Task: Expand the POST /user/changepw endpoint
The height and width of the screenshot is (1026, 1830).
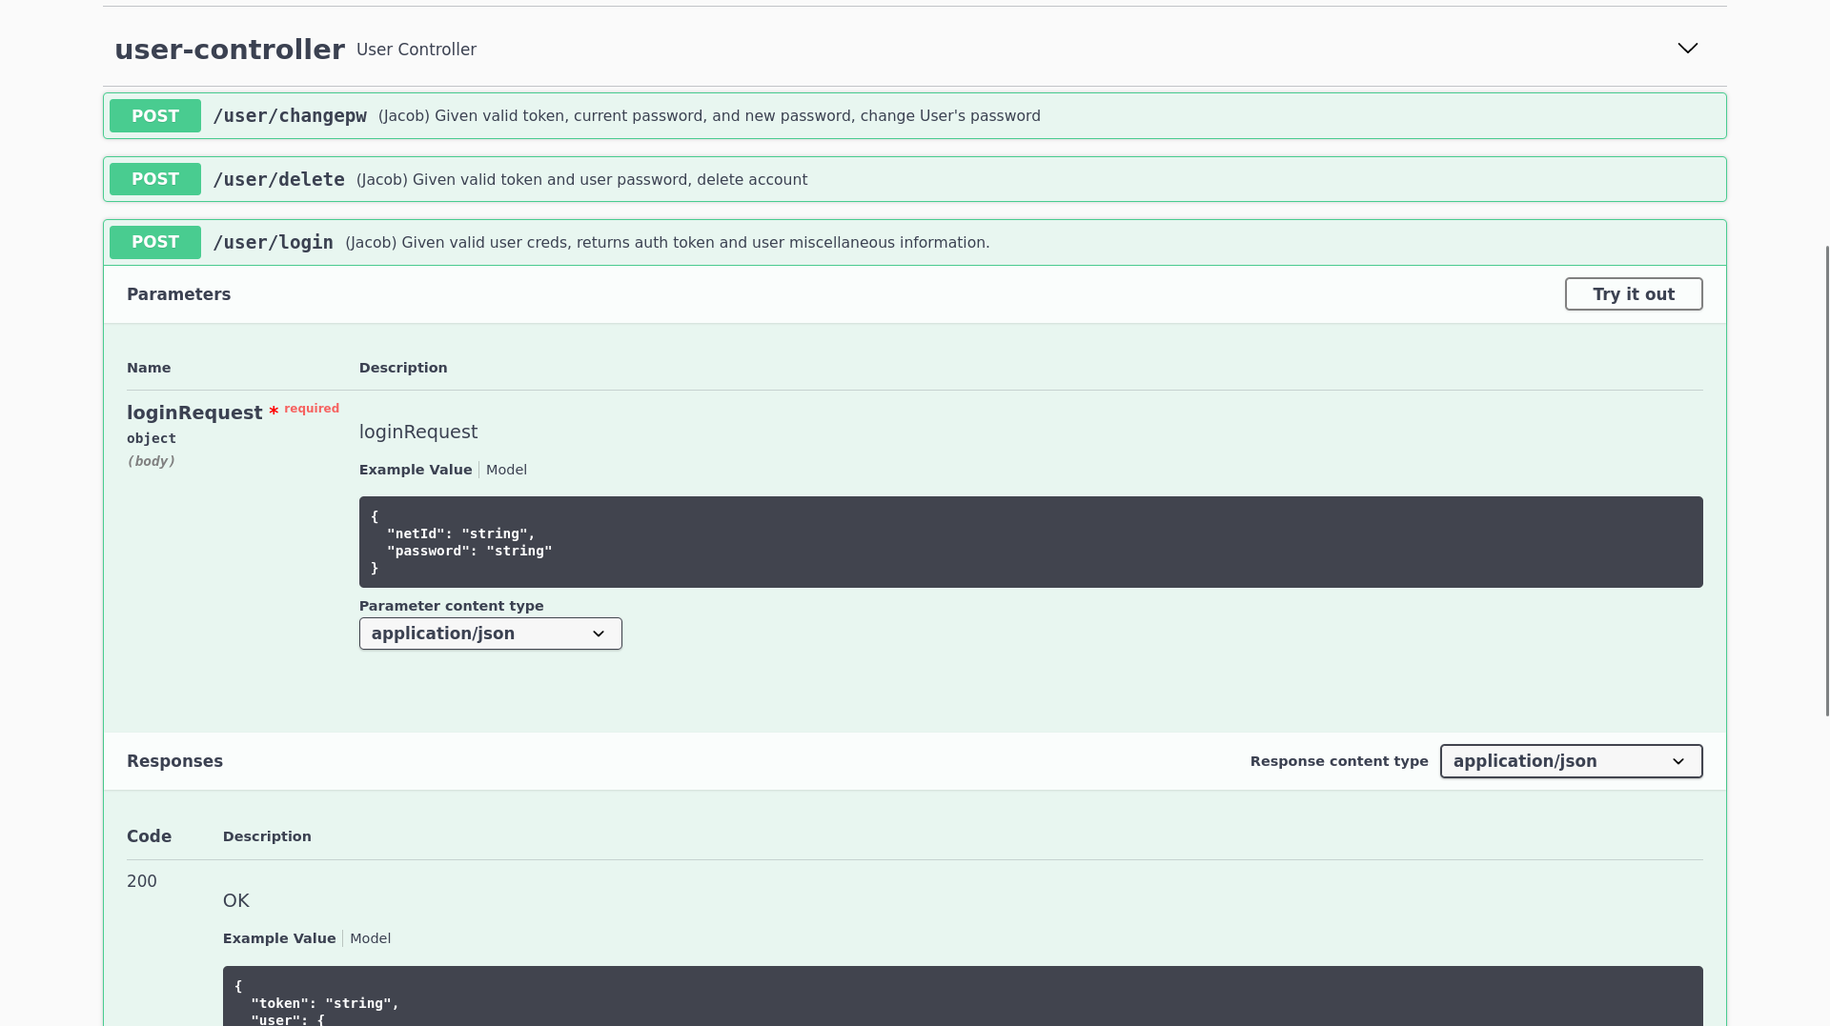Action: coord(914,116)
